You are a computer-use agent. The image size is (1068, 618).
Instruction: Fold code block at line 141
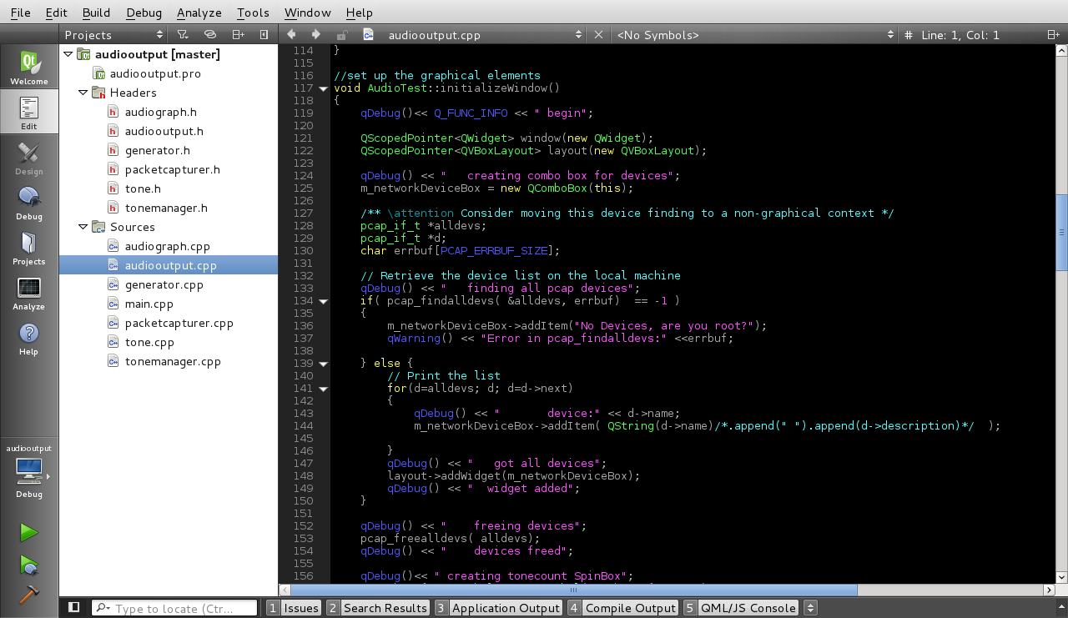[x=324, y=389]
